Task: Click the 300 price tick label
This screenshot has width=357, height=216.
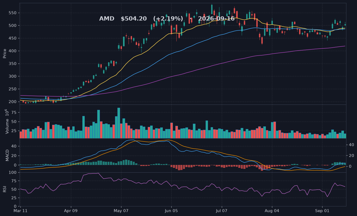Action: coord(13,76)
